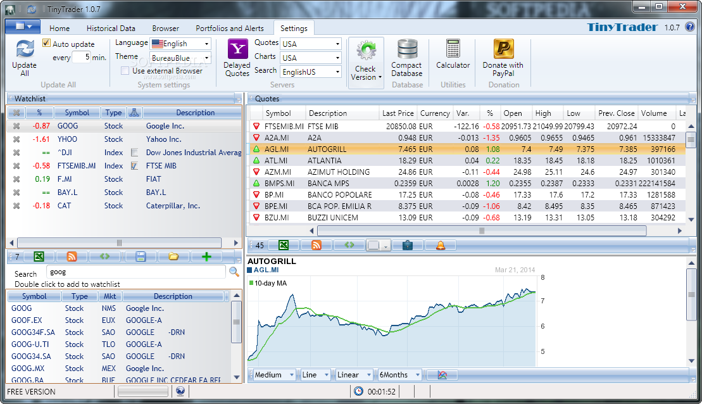Open chart size Medium dropdown
Screen dimensions: 702x404
274,375
